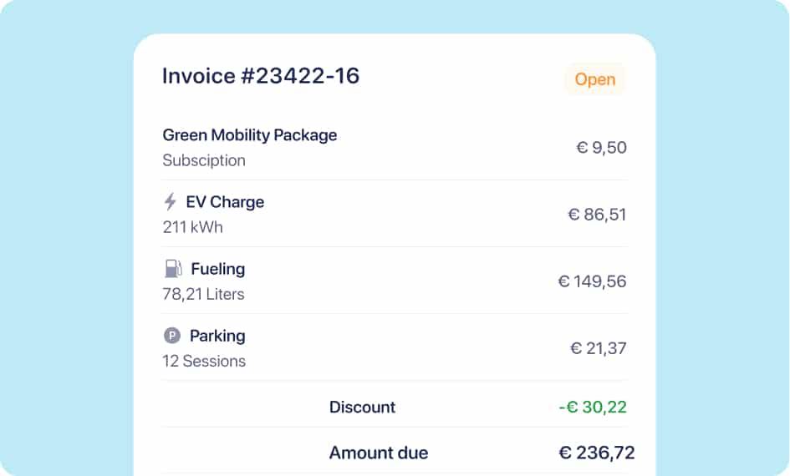This screenshot has width=790, height=476.
Task: Click the 78,21 Liters detail text
Action: 203,294
